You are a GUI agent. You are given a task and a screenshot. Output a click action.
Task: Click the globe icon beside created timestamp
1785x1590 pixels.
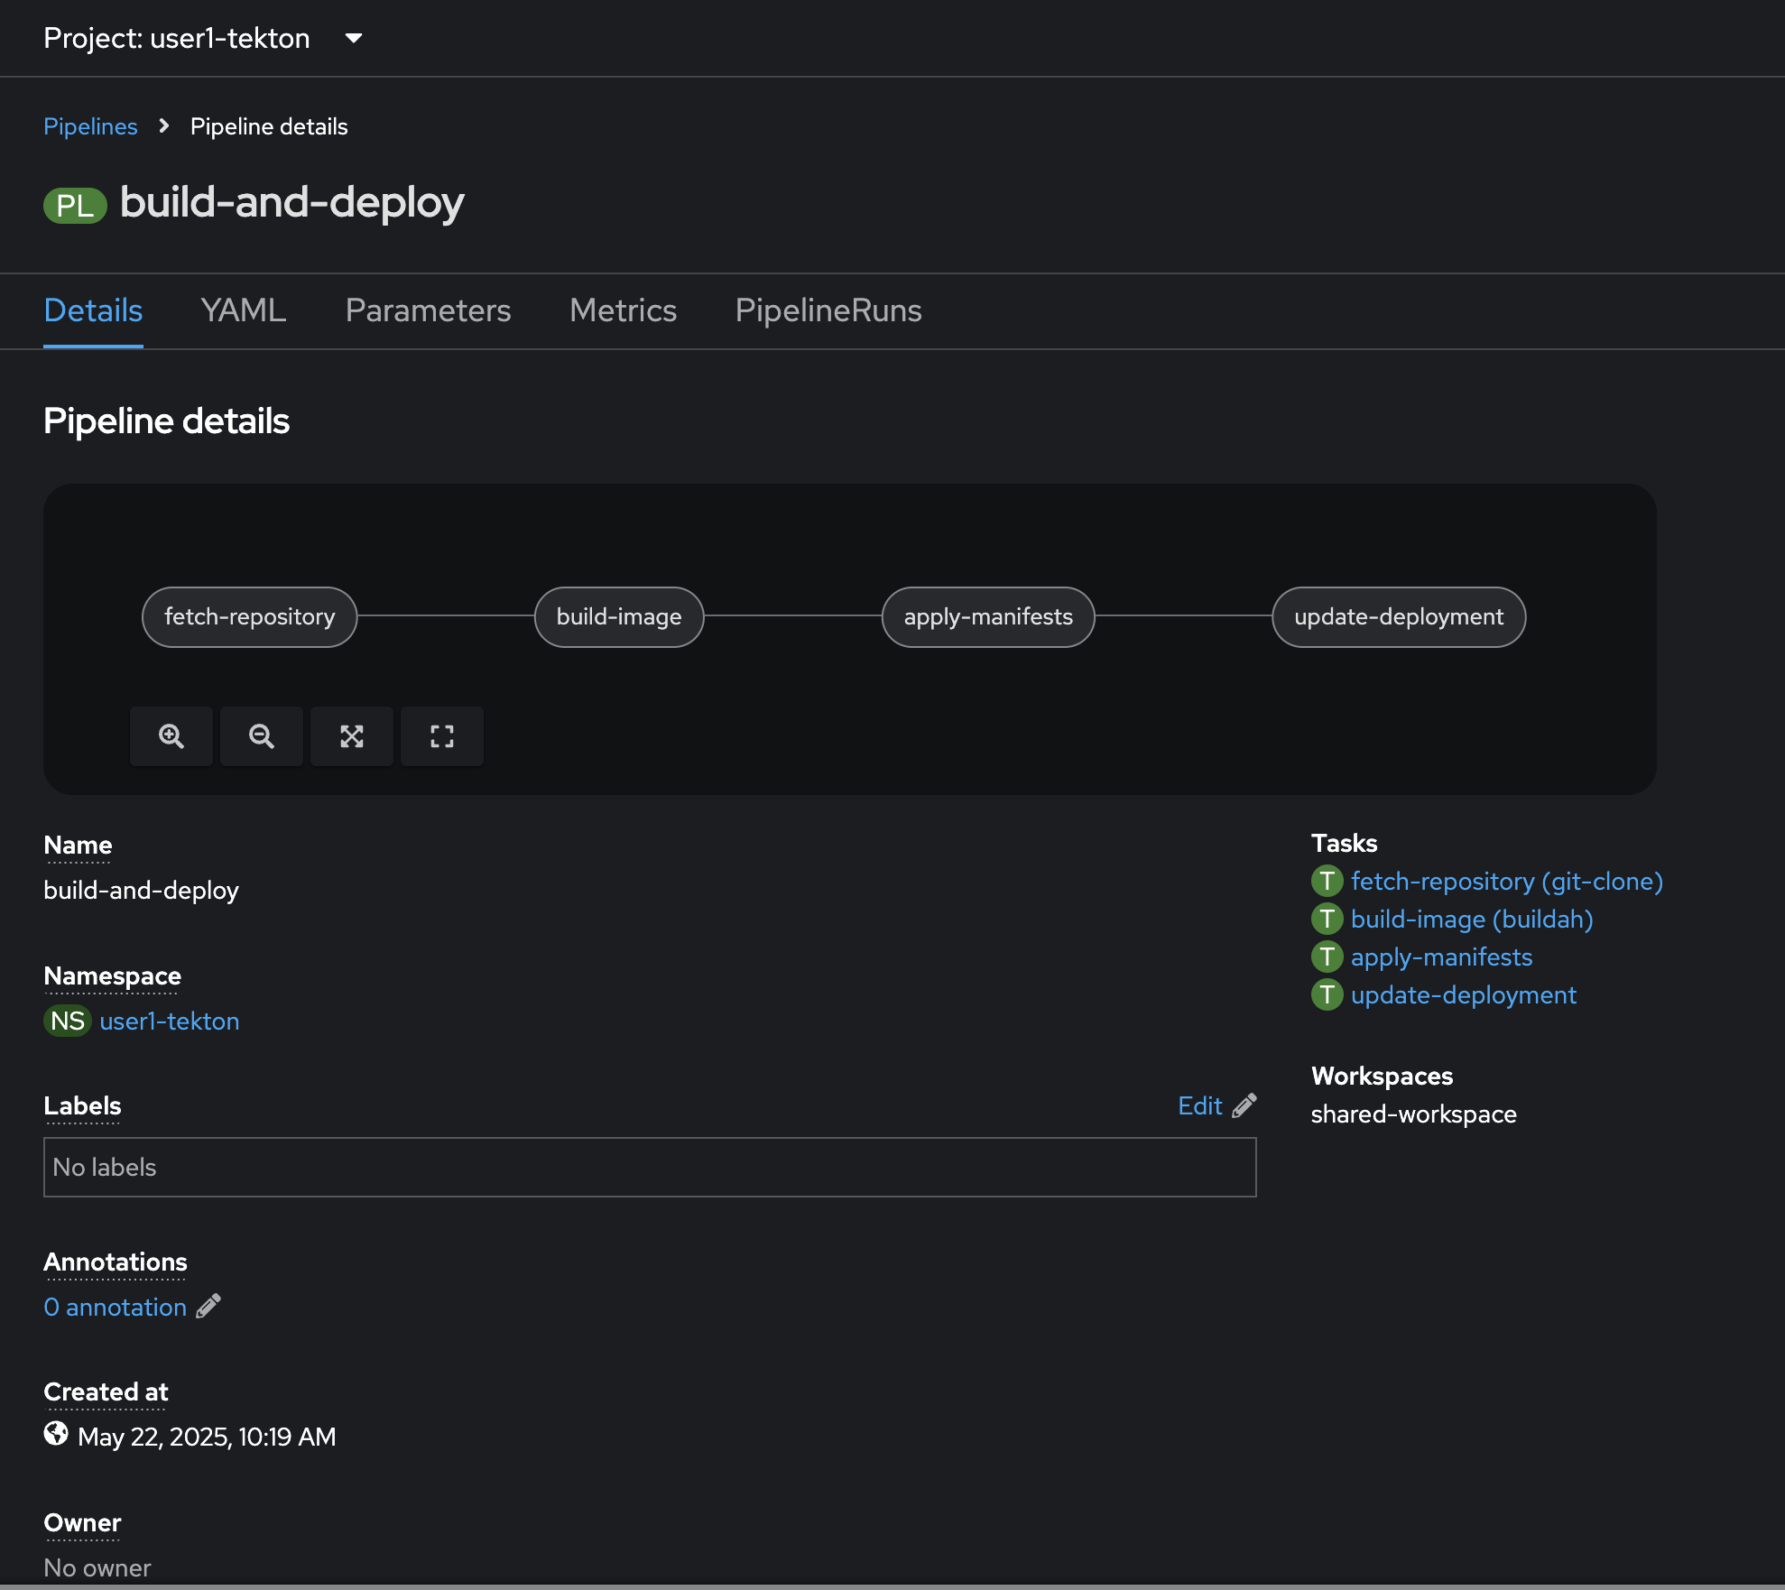(x=56, y=1434)
